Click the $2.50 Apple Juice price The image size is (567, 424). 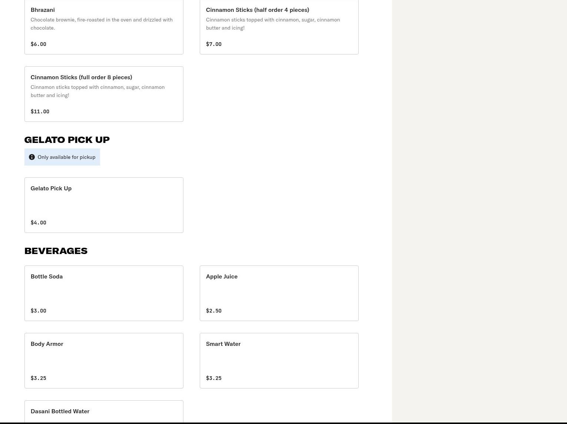(x=214, y=311)
